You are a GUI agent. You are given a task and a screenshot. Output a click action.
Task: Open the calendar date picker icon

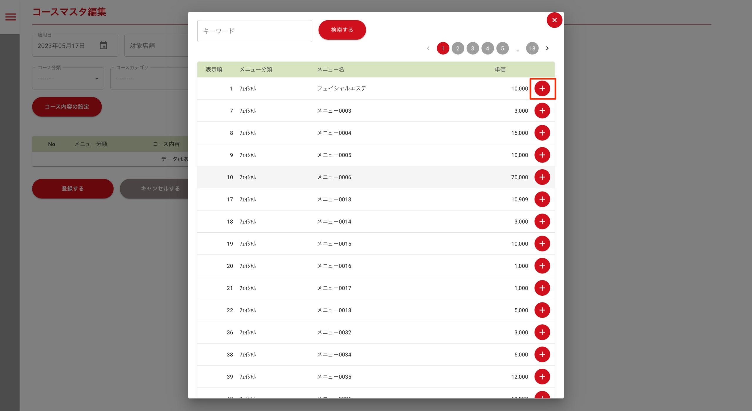103,45
